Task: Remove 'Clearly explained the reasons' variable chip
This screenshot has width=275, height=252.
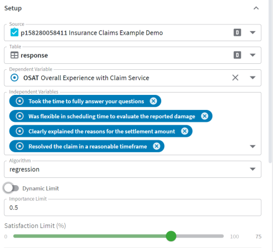Action: (x=184, y=131)
